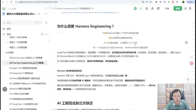Click the sidebar scrollbar handle
The height and width of the screenshot is (110, 196).
(x=49, y=41)
